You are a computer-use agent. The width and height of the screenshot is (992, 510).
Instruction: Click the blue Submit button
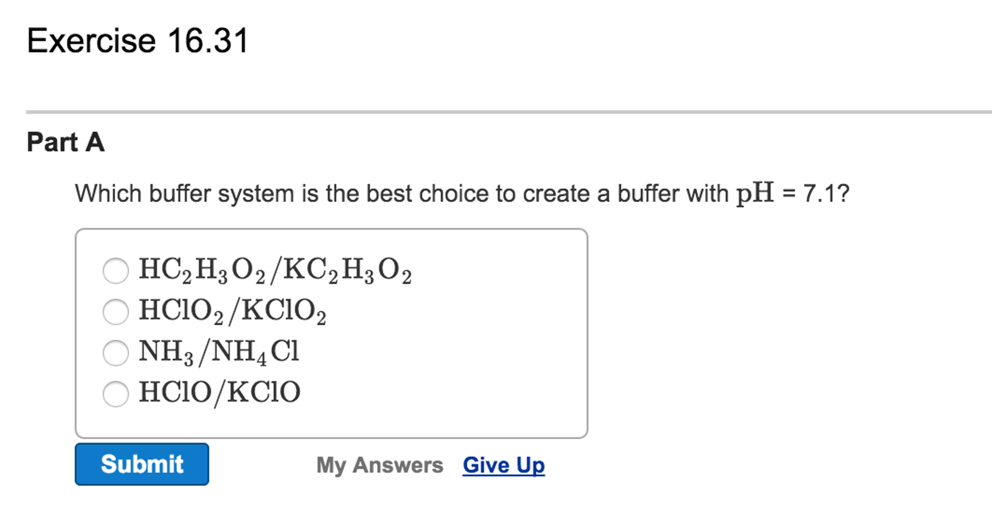pos(142,464)
